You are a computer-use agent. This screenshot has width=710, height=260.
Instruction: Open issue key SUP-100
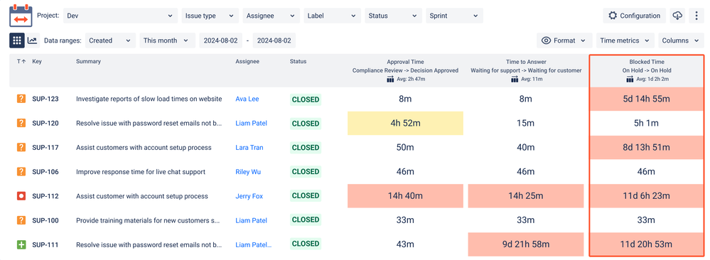[x=45, y=220]
